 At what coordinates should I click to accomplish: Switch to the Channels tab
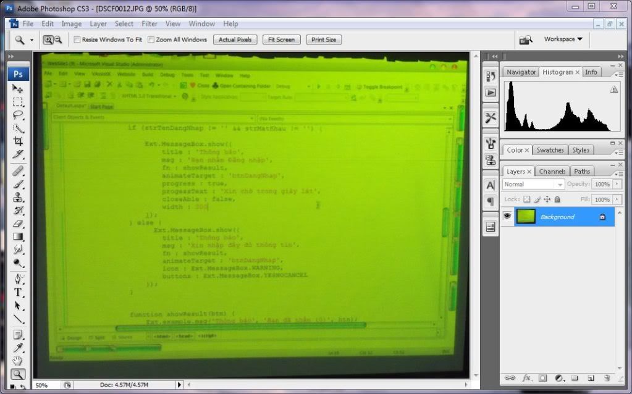pyautogui.click(x=552, y=171)
